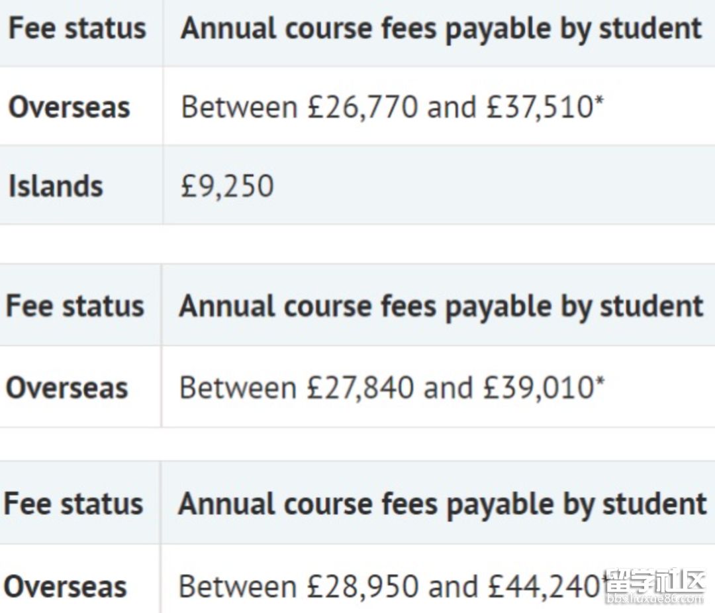This screenshot has height=613, width=715.
Task: Click the second table's Fee status header
Action: coord(75,306)
